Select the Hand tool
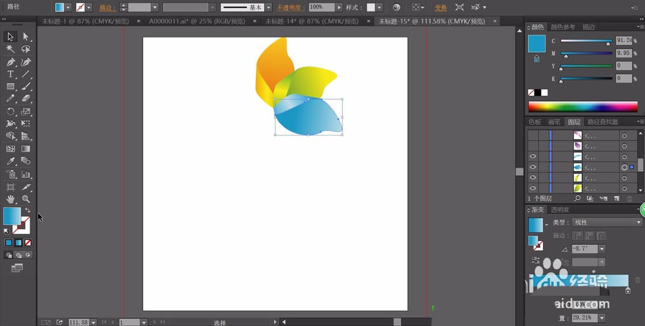 tap(10, 199)
